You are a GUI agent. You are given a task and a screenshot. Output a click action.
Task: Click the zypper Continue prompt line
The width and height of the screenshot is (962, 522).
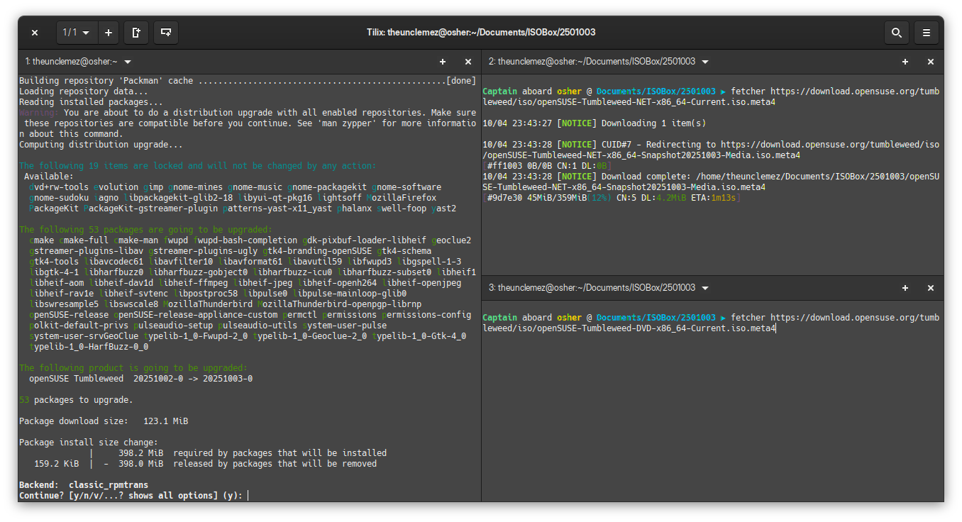[x=131, y=495]
